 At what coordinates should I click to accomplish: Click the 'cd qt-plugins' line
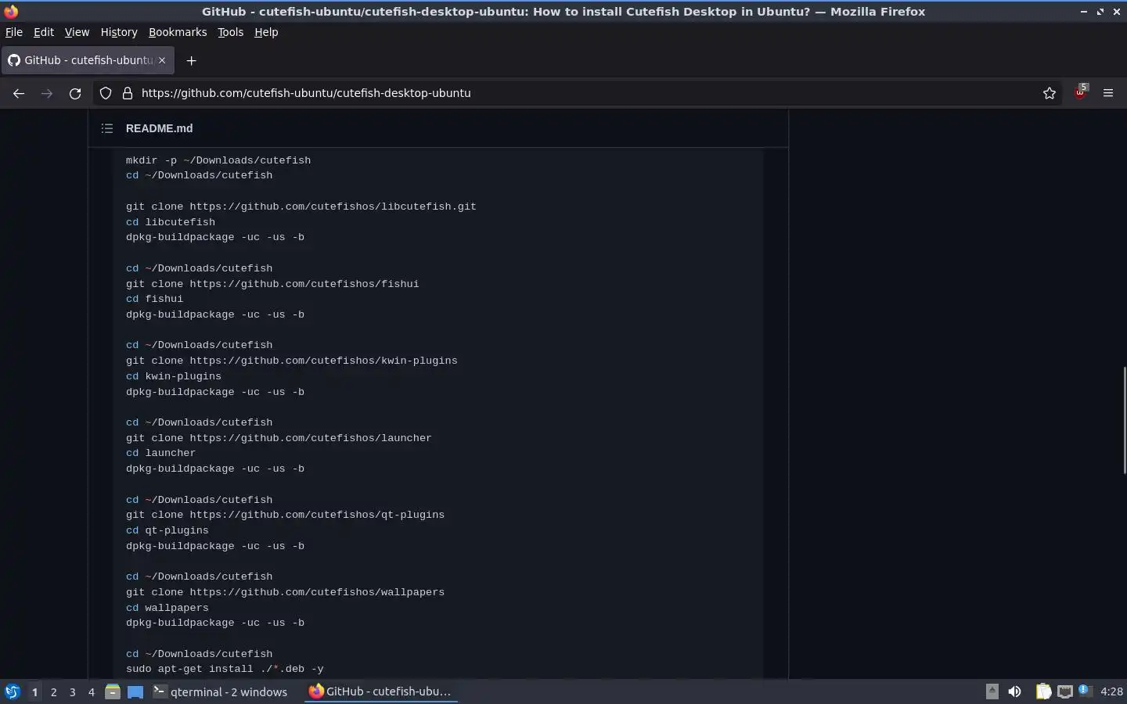[x=167, y=530]
